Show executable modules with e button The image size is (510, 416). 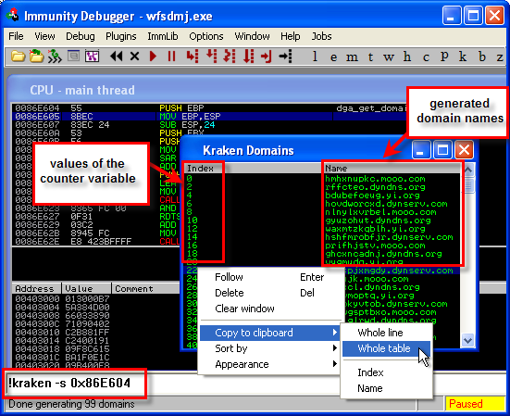pos(333,57)
